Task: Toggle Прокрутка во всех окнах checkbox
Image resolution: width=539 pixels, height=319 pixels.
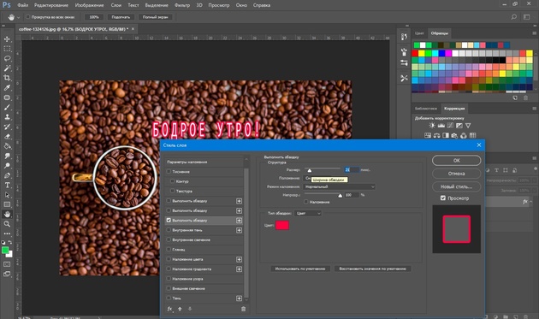Action: click(28, 17)
